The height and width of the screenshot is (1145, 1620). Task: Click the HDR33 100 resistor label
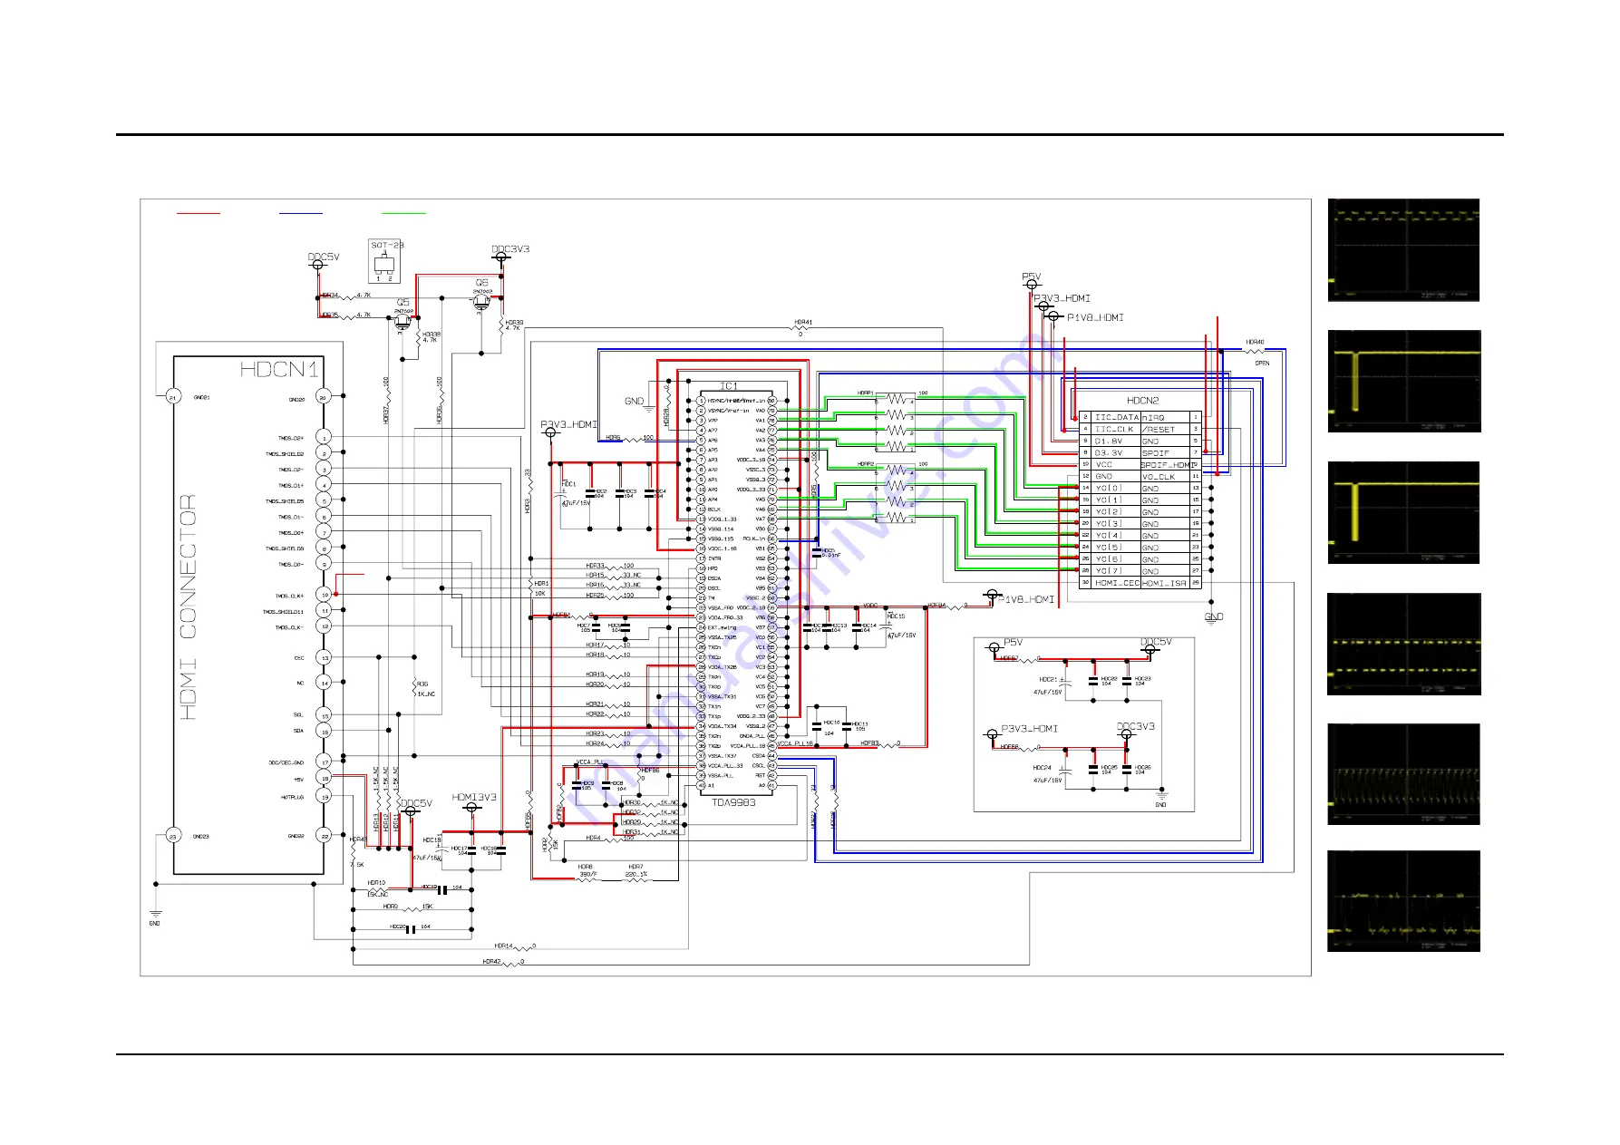[x=609, y=566]
